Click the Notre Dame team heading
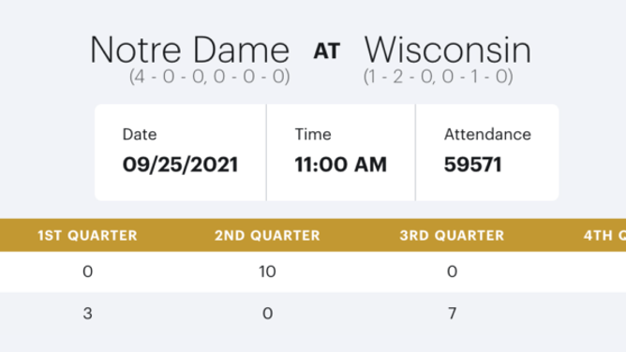This screenshot has width=626, height=352. pyautogui.click(x=189, y=50)
